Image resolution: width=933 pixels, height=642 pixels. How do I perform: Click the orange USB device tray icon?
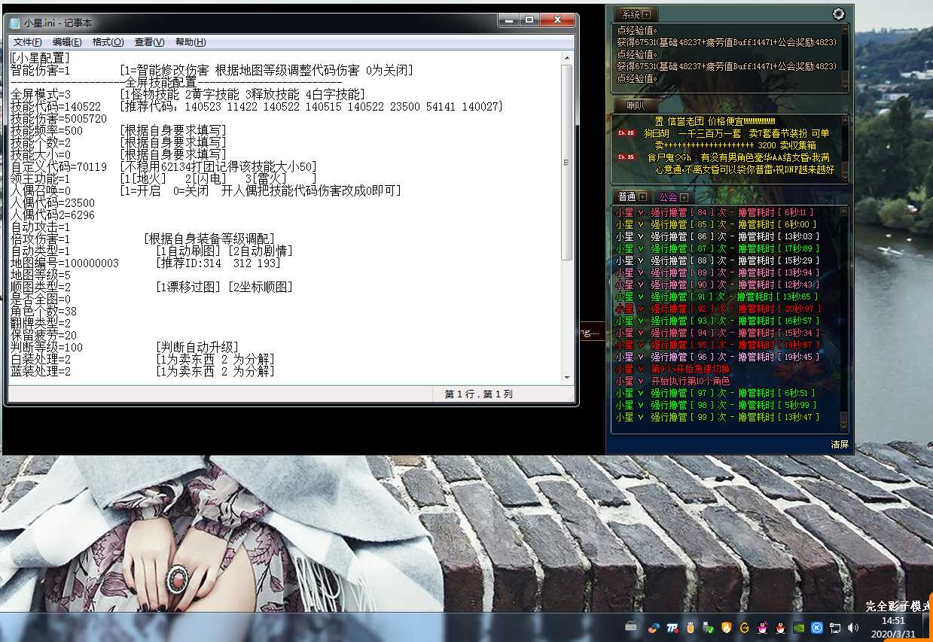(x=690, y=627)
